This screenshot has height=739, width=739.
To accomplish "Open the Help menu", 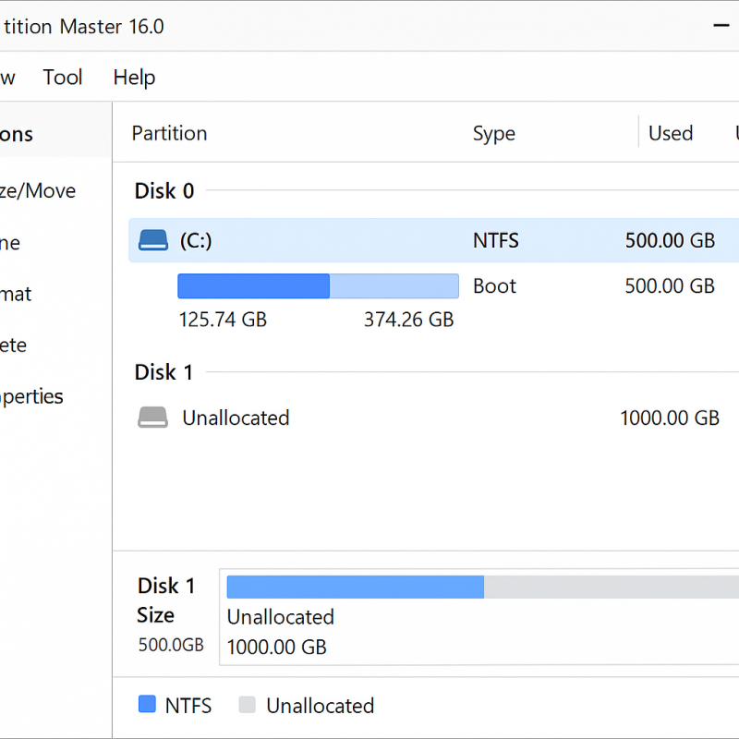I will pos(134,78).
